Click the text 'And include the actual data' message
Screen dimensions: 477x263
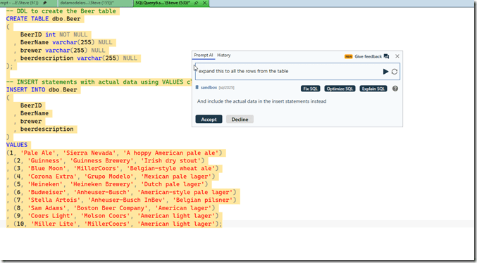click(x=261, y=101)
